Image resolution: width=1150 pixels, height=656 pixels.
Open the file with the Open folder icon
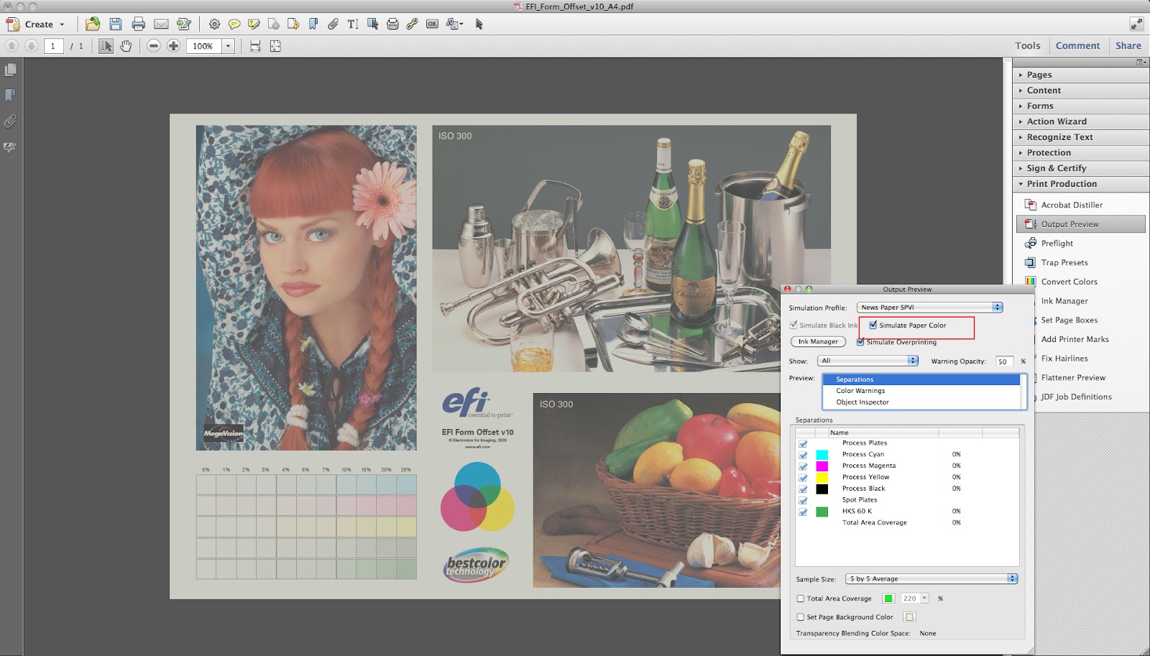93,23
